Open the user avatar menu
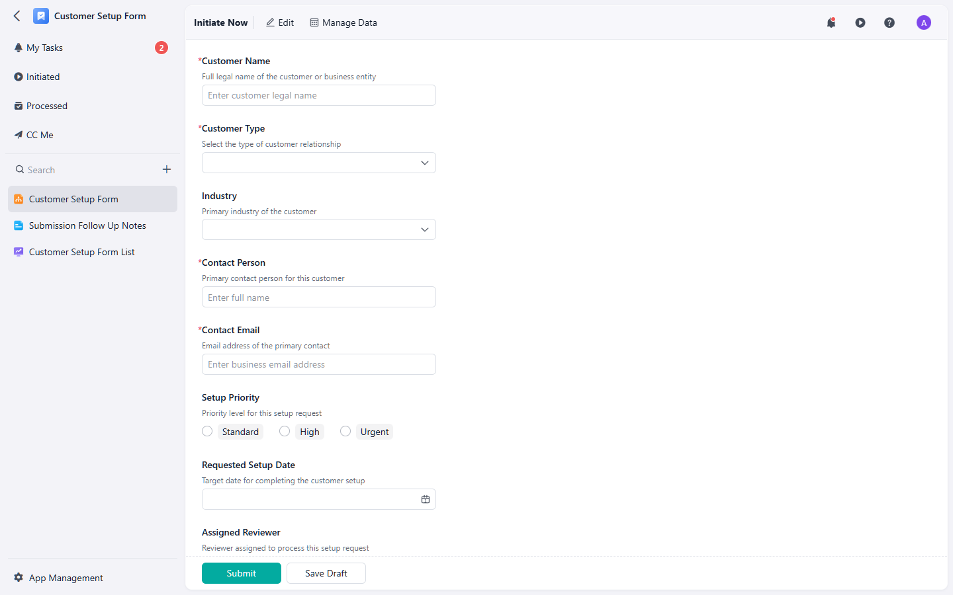Screen dimensions: 953x595 [924, 22]
